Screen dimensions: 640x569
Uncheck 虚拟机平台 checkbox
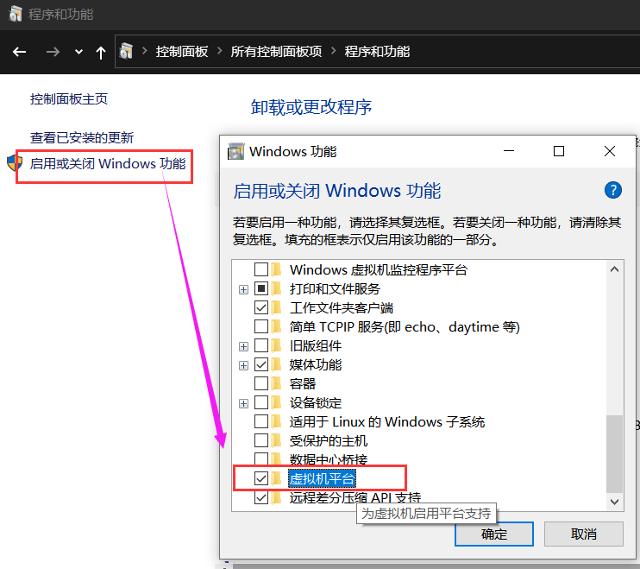coord(261,478)
